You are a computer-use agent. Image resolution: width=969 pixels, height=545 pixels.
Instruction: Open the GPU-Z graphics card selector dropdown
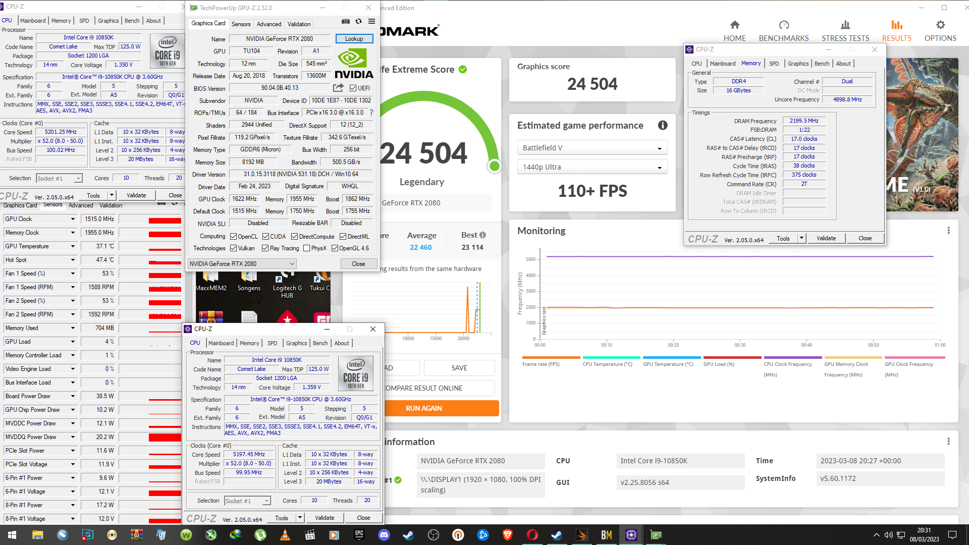click(x=242, y=264)
